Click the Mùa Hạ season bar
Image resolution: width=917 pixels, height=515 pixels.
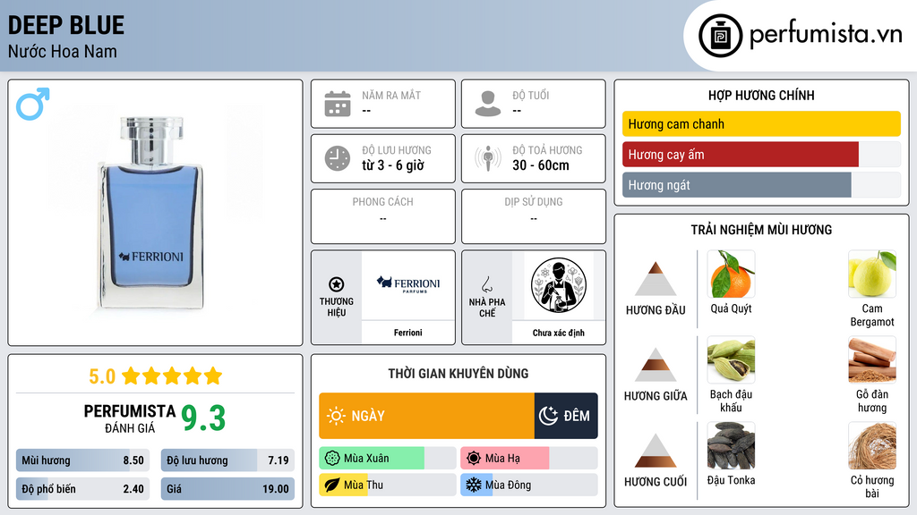pos(528,459)
